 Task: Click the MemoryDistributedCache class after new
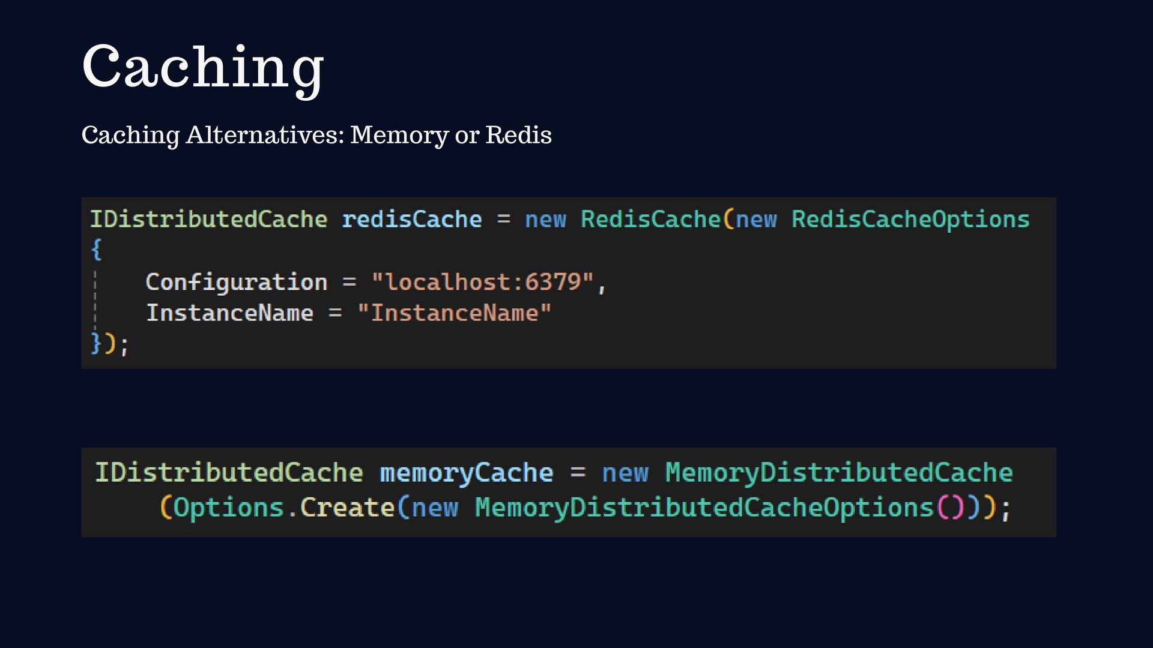click(x=838, y=473)
